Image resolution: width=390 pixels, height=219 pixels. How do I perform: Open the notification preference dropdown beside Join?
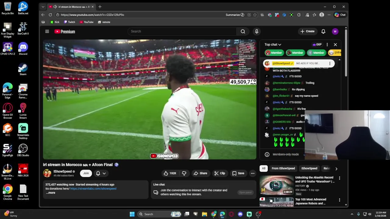coord(101,173)
